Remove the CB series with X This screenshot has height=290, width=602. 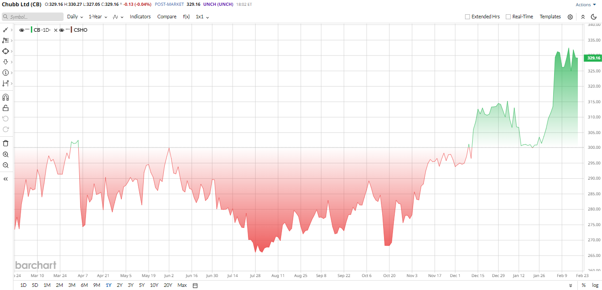[x=56, y=30]
